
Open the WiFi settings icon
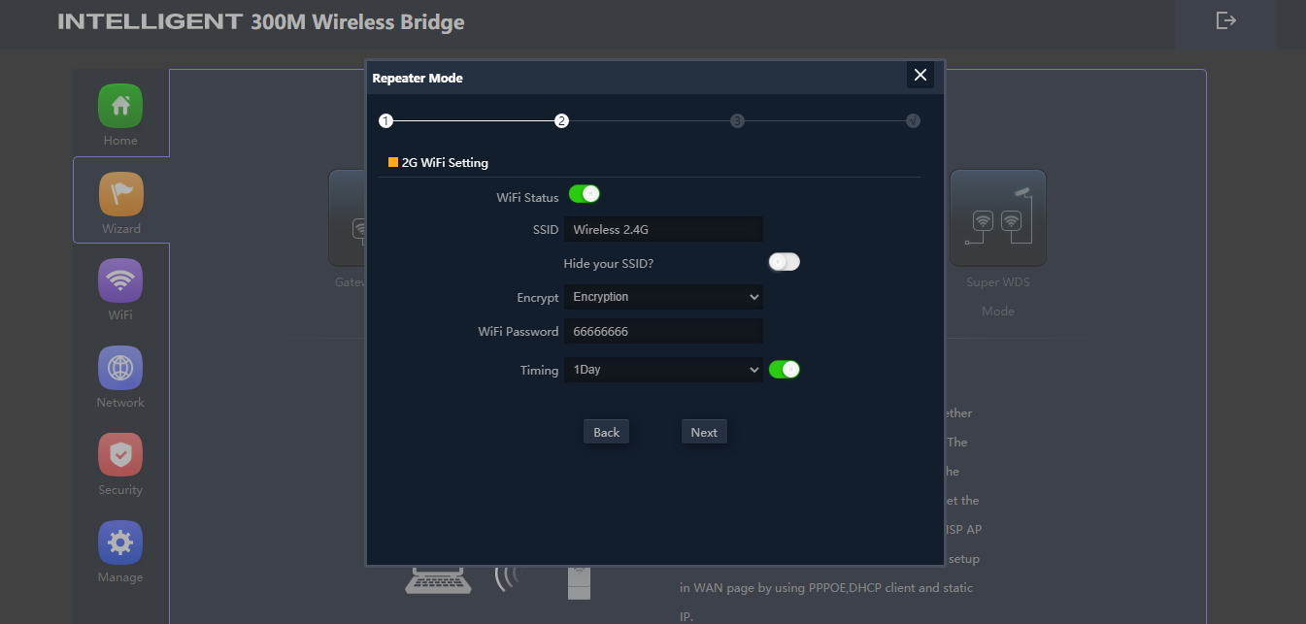coord(120,280)
